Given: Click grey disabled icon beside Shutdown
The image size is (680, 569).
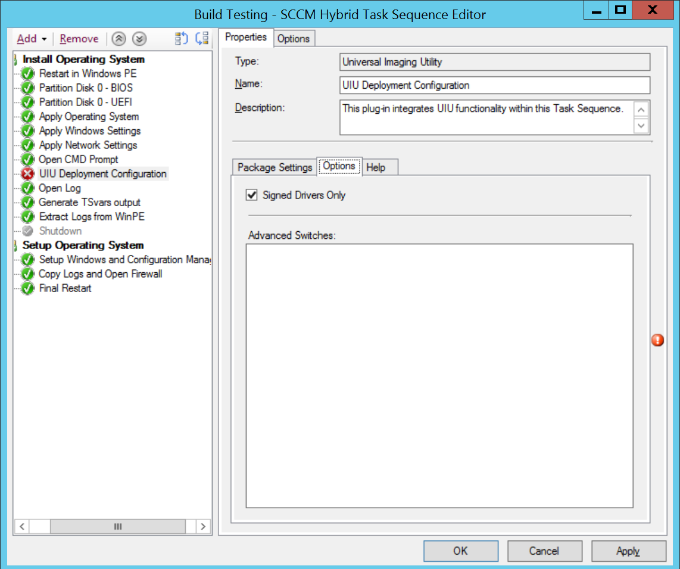Looking at the screenshot, I should [x=28, y=231].
